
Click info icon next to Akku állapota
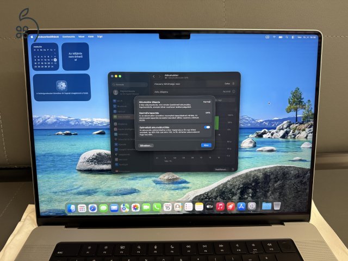point(234,91)
